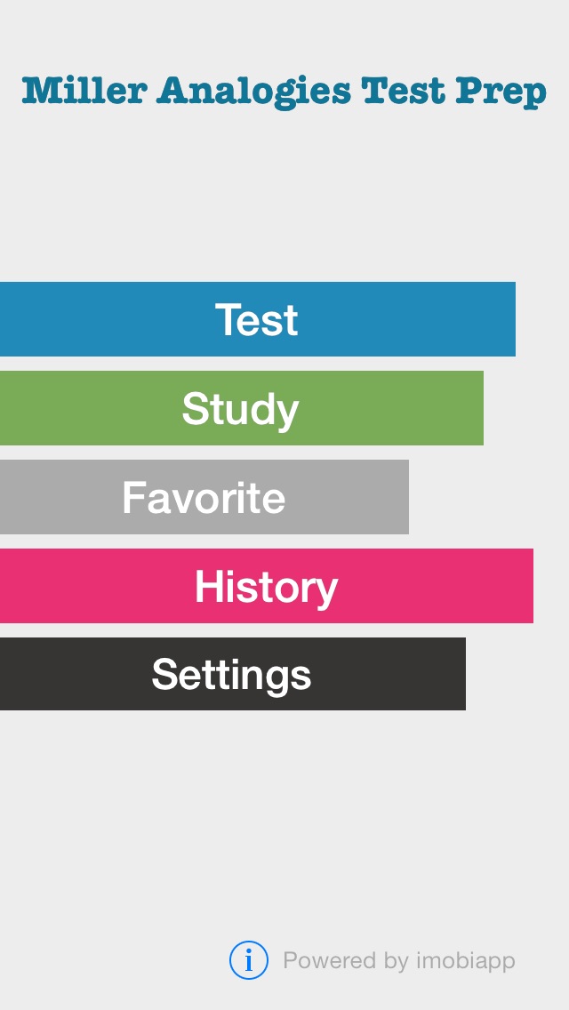Click the "Settings" label on the black bar
Screen dimensions: 569x1010
pos(231,676)
